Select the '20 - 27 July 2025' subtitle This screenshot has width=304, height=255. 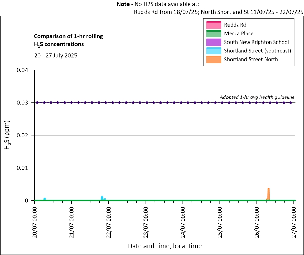[56, 55]
